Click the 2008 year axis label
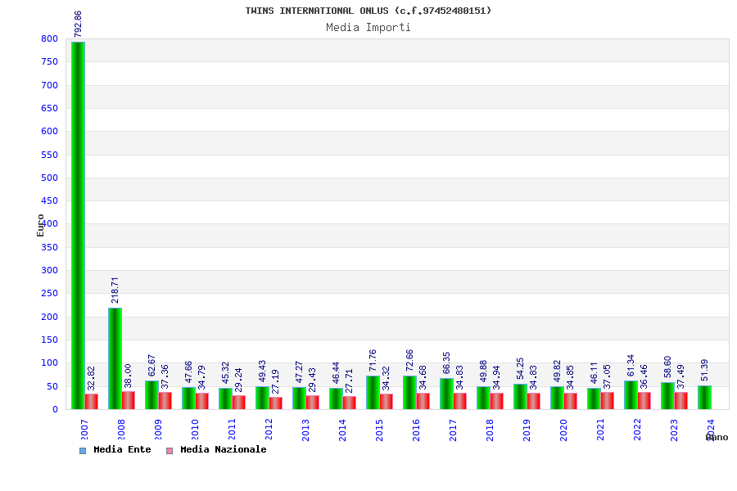This screenshot has height=491, width=737. coord(121,430)
